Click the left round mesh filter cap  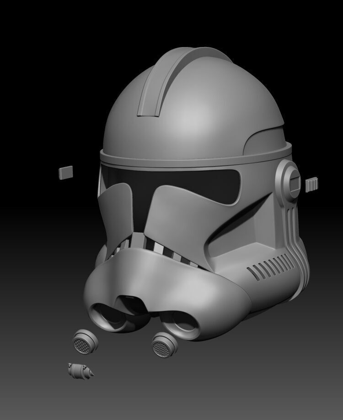86,342
